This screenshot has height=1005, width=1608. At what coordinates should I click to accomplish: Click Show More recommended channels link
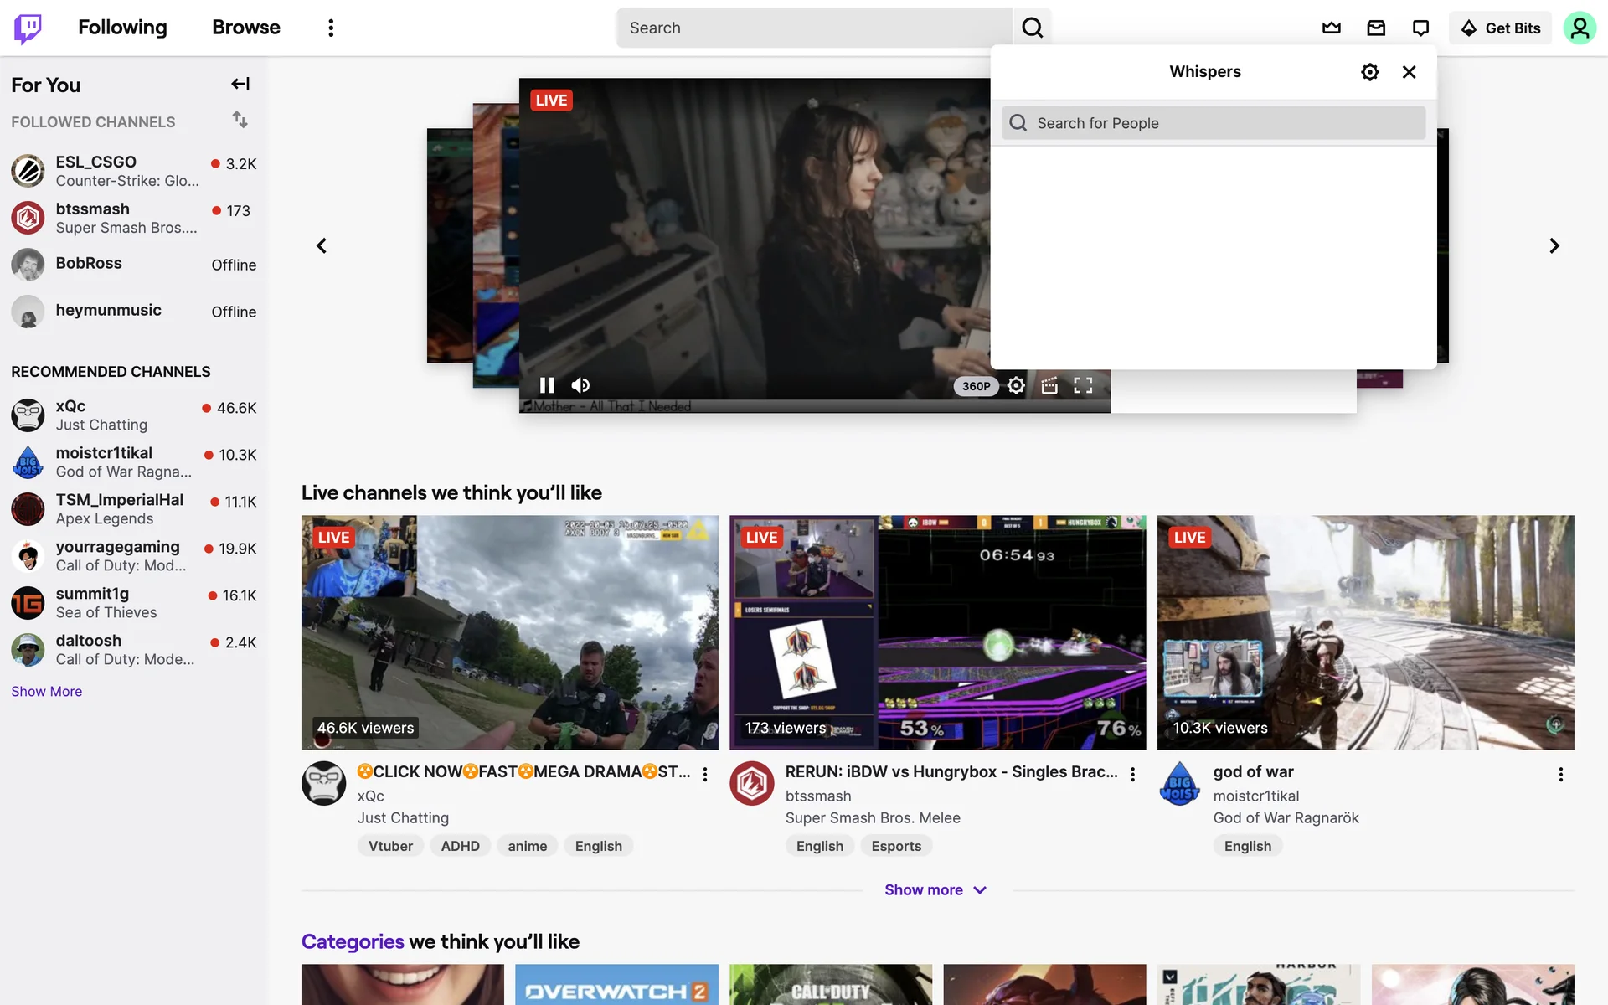[x=47, y=692]
